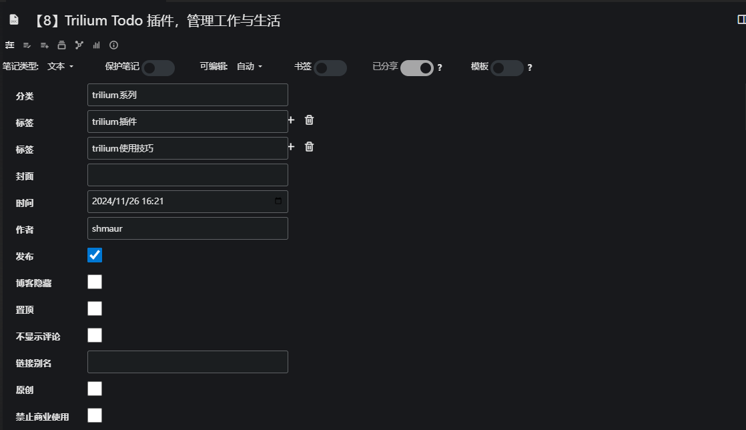Open the calendar picker in 时间 field
Viewport: 746px width, 430px height.
[x=278, y=201]
